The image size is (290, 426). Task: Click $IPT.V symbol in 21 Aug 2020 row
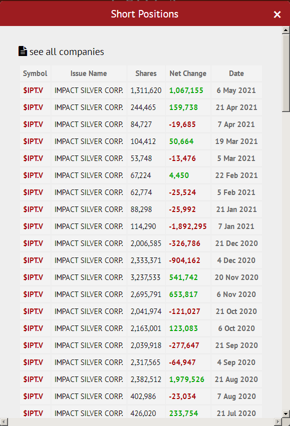pos(33,379)
